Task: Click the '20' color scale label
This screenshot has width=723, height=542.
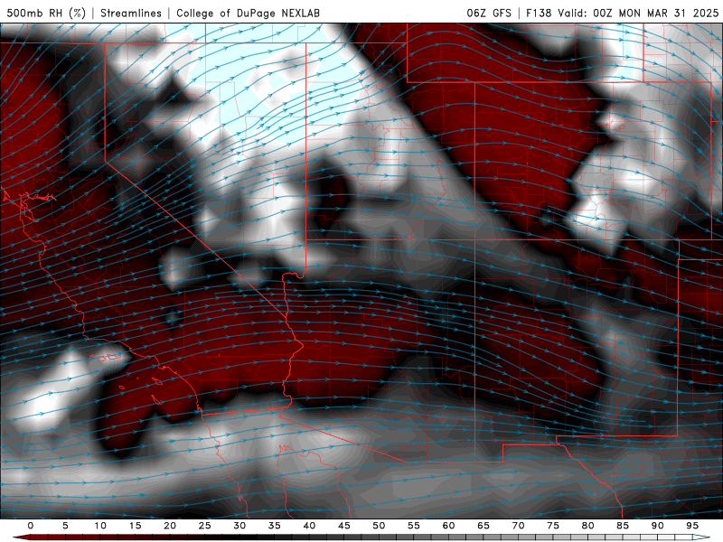Action: click(170, 526)
